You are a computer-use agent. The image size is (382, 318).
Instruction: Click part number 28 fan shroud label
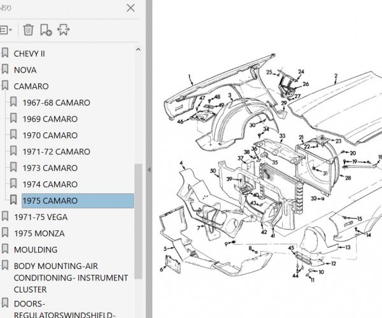(348, 178)
